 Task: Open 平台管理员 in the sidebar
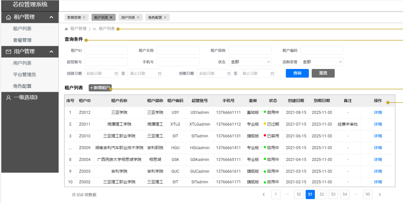coord(24,75)
